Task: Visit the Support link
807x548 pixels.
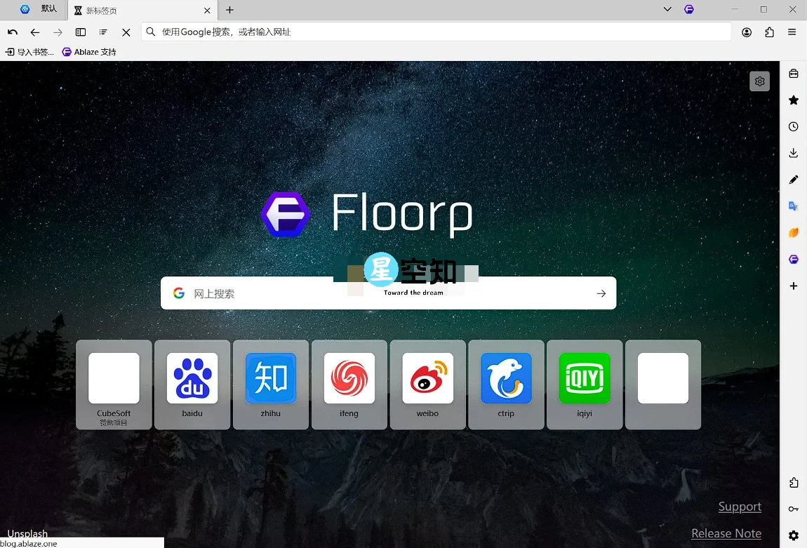Action: 740,507
